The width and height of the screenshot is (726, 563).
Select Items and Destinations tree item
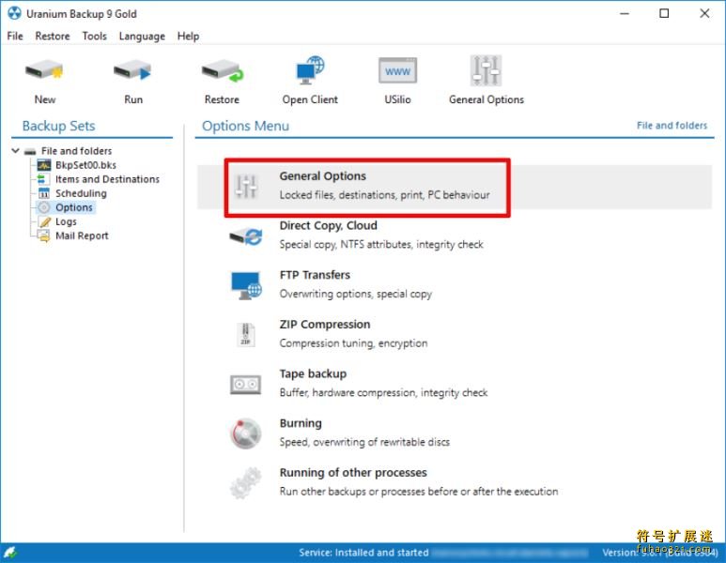pos(107,179)
